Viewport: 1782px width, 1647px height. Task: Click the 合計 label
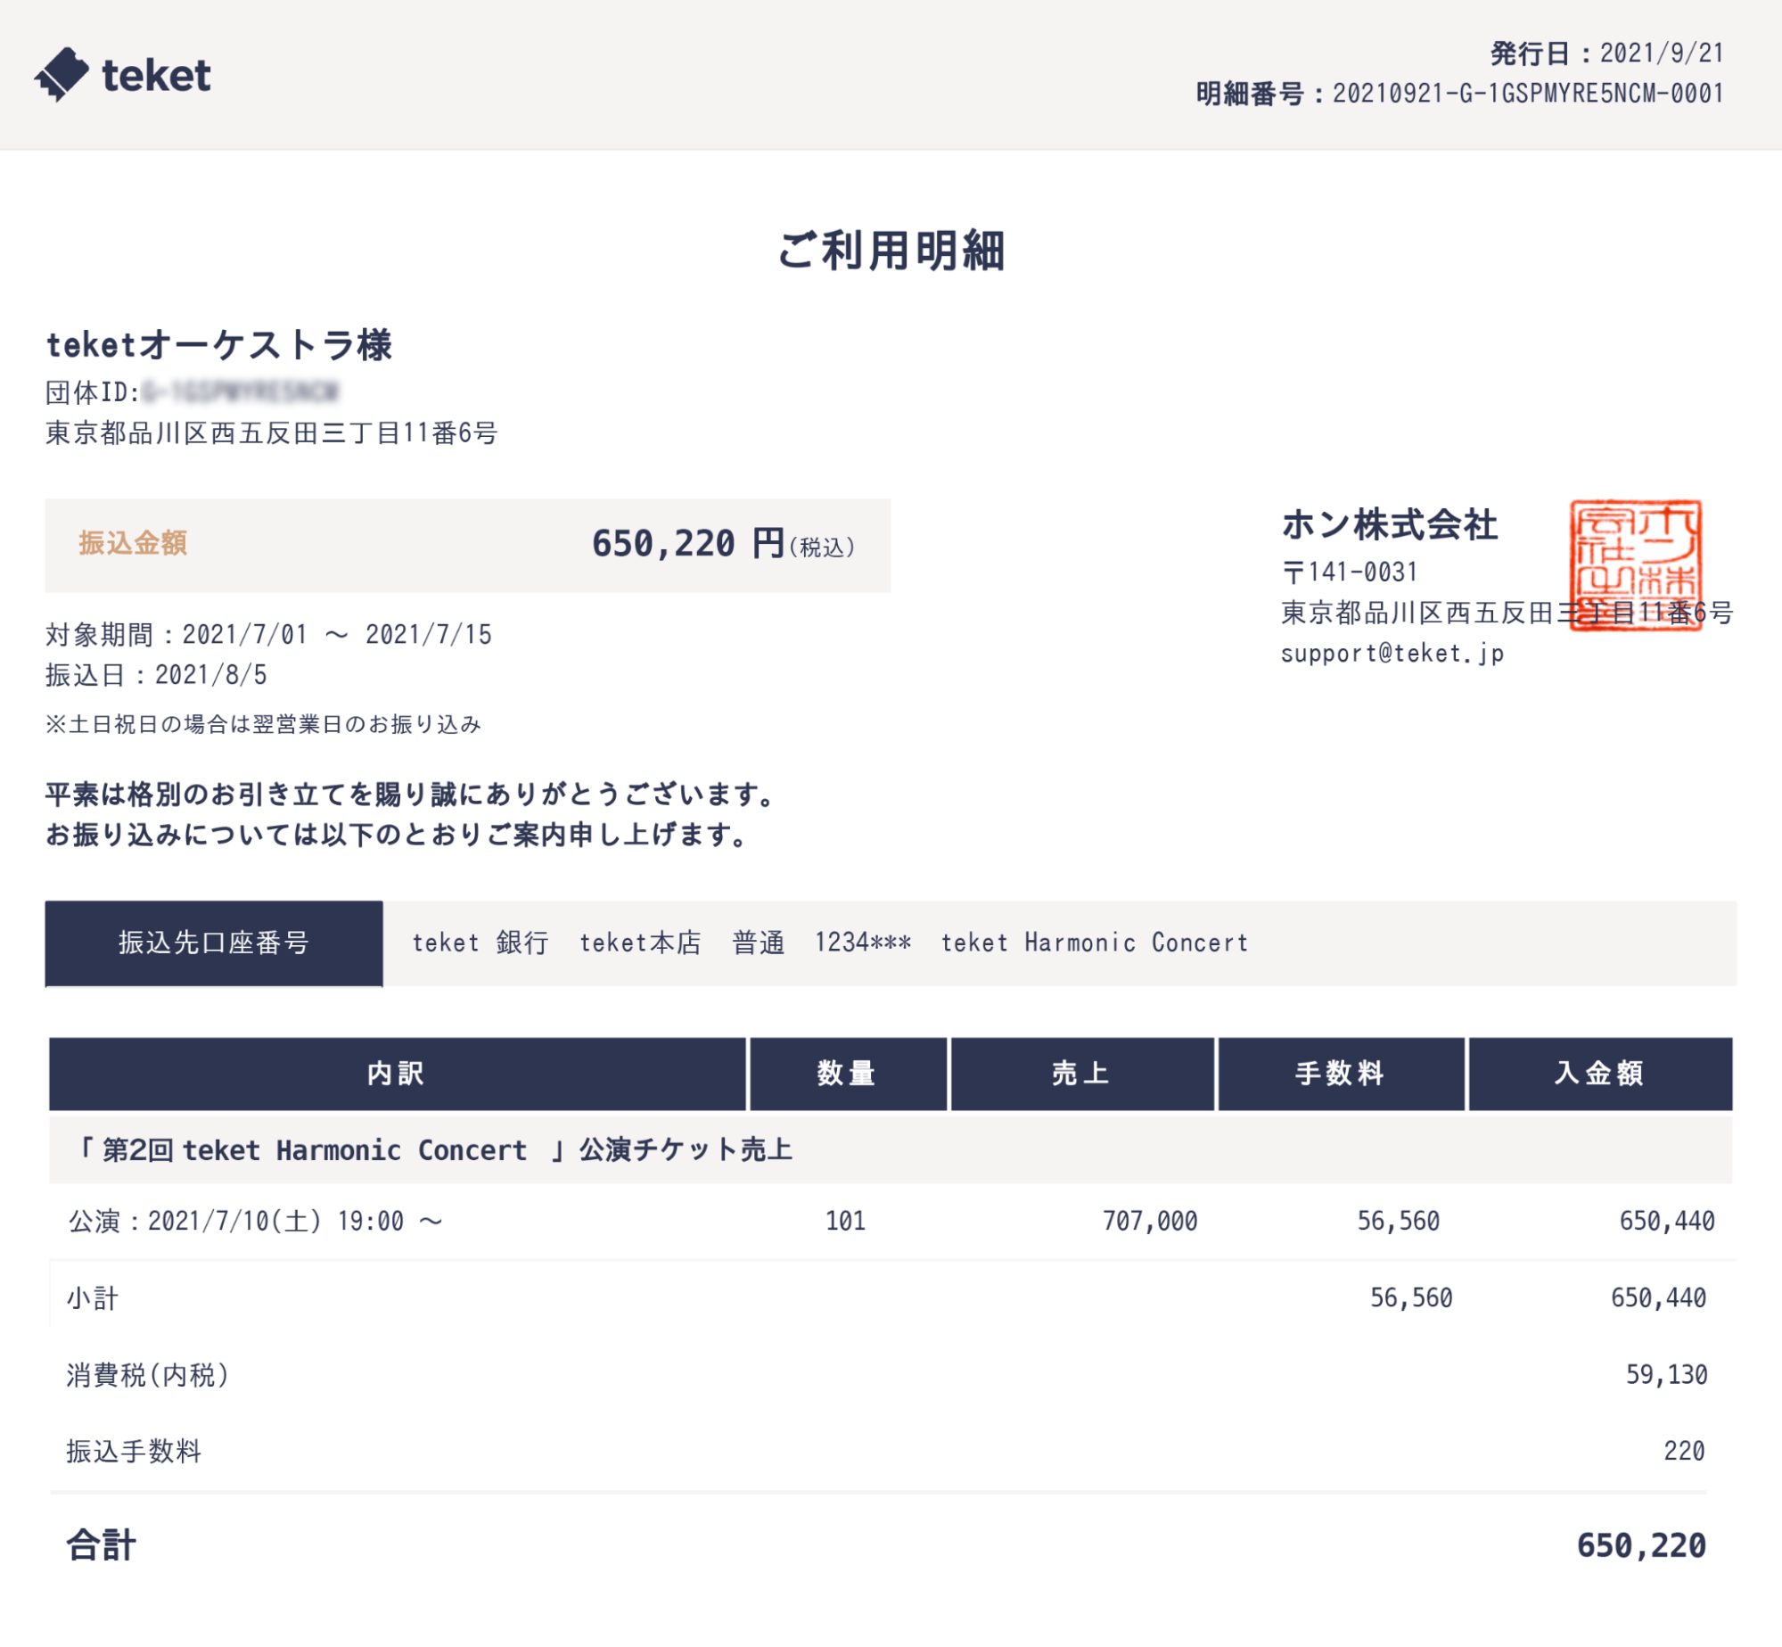click(102, 1545)
